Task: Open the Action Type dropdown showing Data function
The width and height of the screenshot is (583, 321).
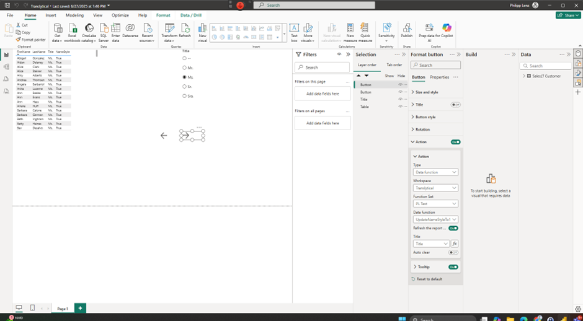Action: point(435,172)
